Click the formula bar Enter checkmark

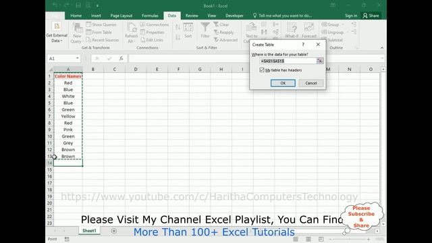pos(109,59)
